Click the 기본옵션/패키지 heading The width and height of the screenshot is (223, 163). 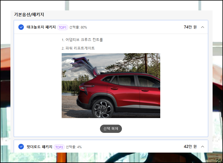tap(29, 15)
